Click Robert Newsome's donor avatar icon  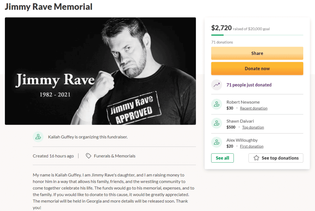217,104
